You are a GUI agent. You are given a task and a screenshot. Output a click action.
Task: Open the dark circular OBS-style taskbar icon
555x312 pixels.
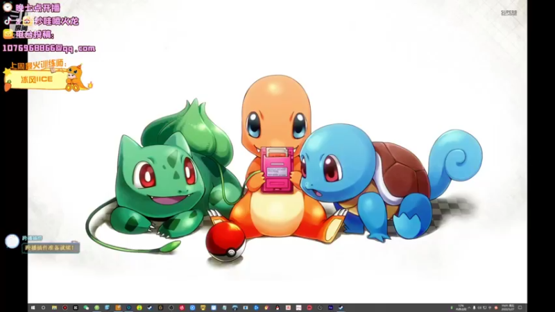click(x=171, y=308)
